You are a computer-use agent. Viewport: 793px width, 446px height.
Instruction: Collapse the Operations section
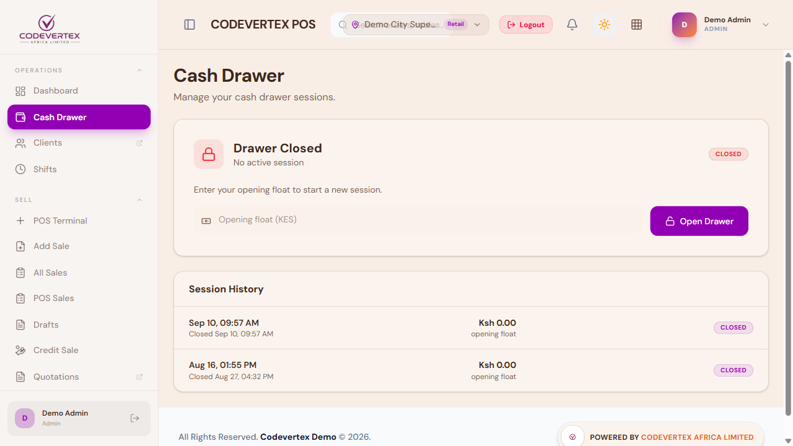pyautogui.click(x=139, y=70)
